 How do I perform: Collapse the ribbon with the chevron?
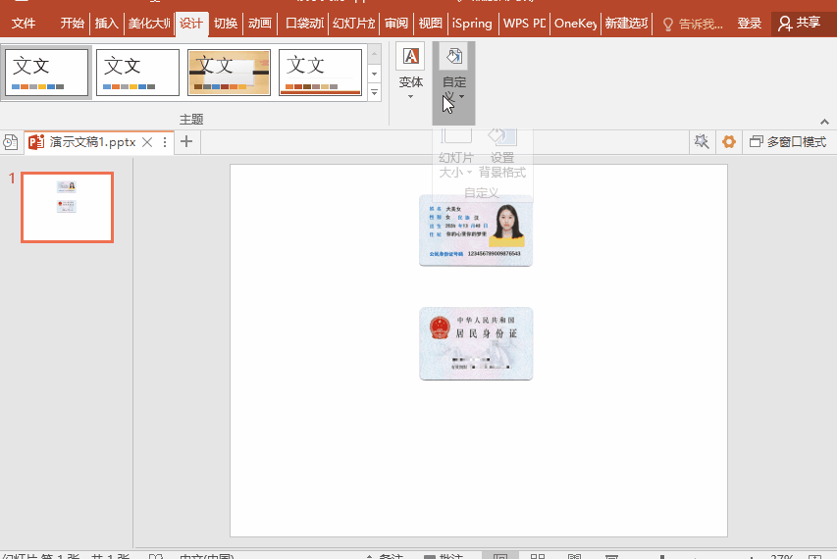(x=824, y=122)
